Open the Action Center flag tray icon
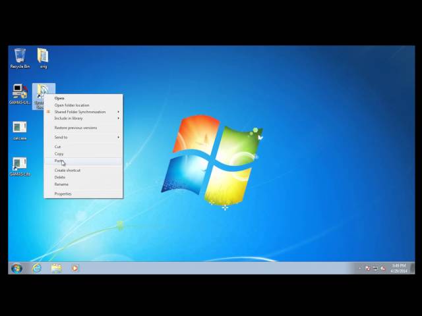The height and width of the screenshot is (316, 422). pyautogui.click(x=367, y=268)
